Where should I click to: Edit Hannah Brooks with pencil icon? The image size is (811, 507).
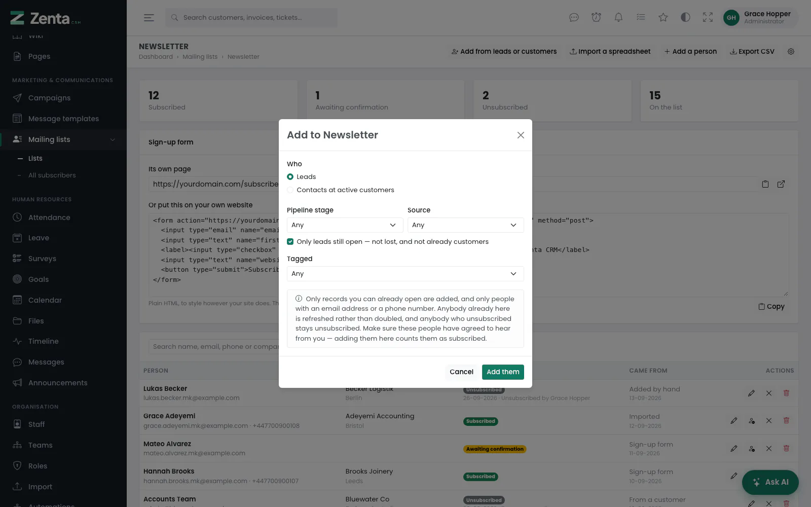point(733,476)
